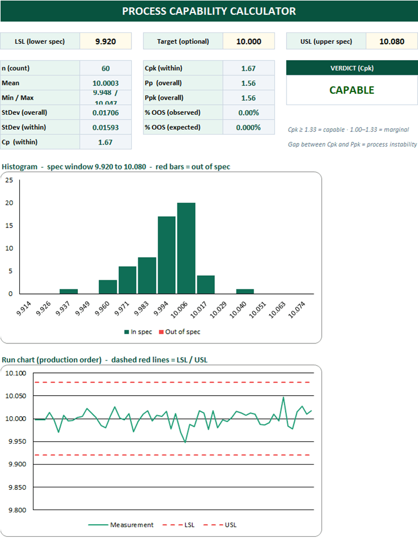
Task: Click the small histogram bar at 10.040
Action: tap(245, 291)
